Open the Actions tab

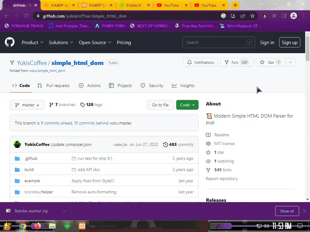90,85
